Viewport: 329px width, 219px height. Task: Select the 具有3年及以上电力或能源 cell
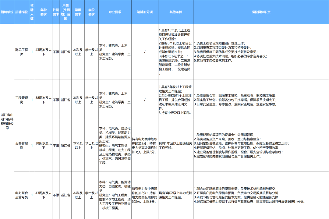176,195
